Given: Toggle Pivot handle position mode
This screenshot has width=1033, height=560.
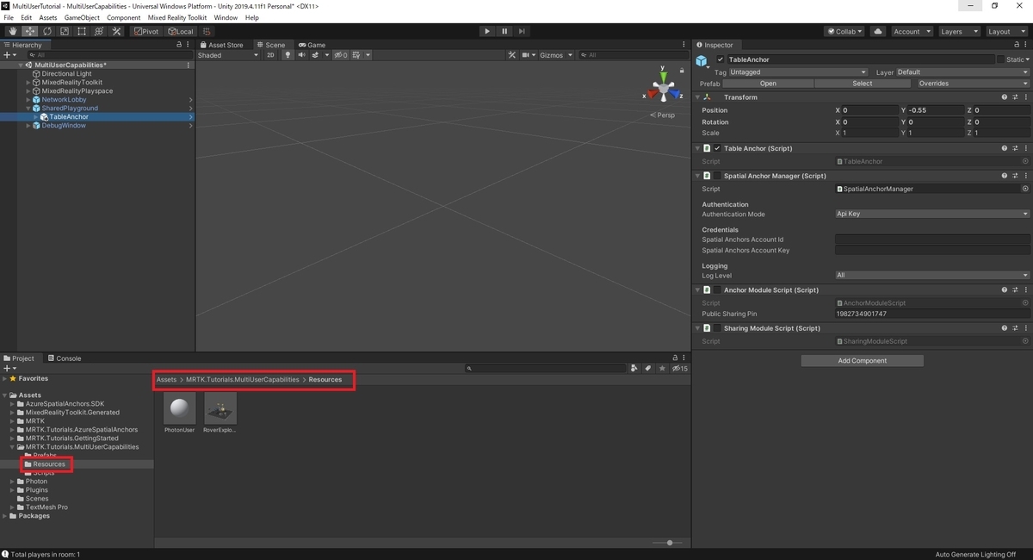Looking at the screenshot, I should click(x=146, y=31).
